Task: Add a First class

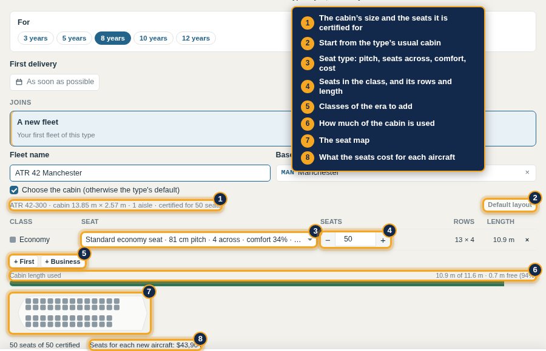Action: tap(24, 261)
